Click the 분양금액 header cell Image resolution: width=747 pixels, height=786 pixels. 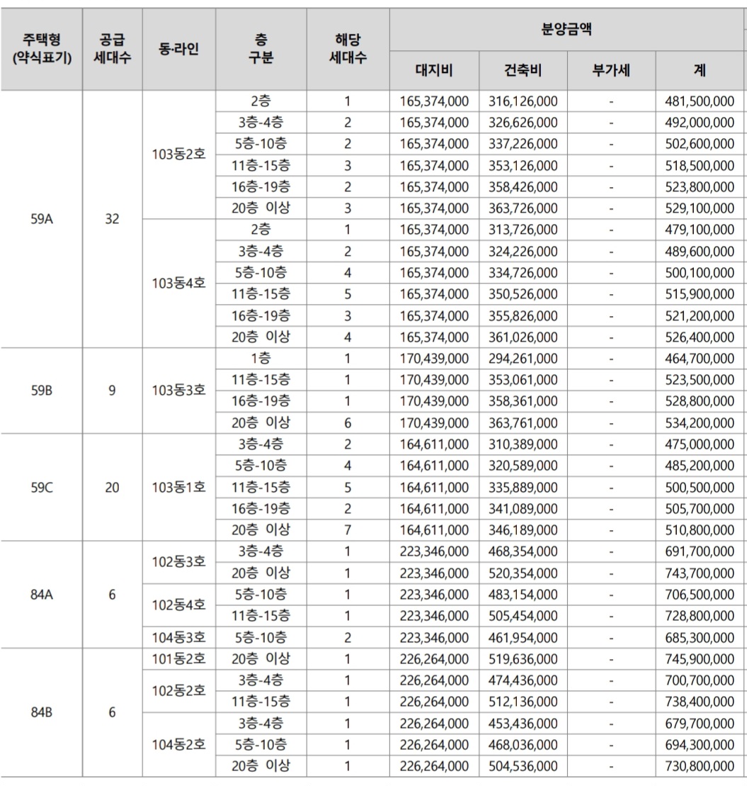(566, 29)
